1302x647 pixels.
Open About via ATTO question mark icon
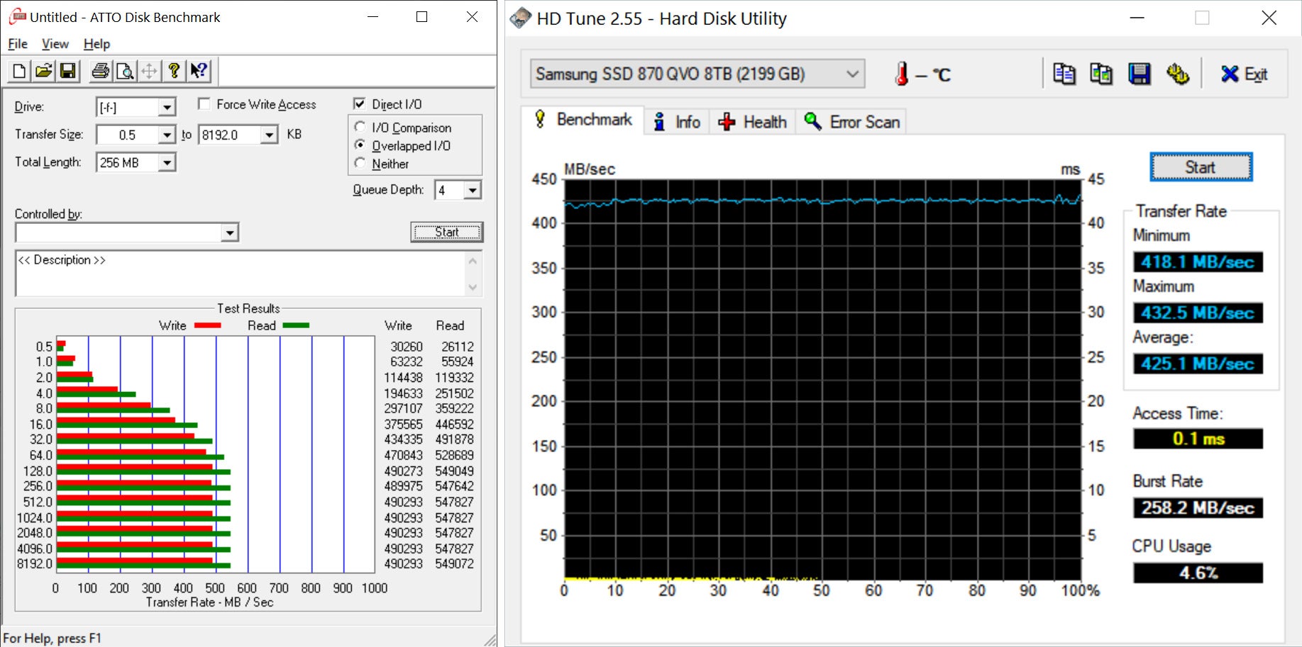173,71
